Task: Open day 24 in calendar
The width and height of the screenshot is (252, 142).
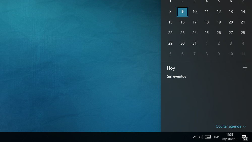Action: [x=195, y=33]
